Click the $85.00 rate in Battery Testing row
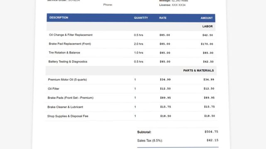 coord(165,62)
